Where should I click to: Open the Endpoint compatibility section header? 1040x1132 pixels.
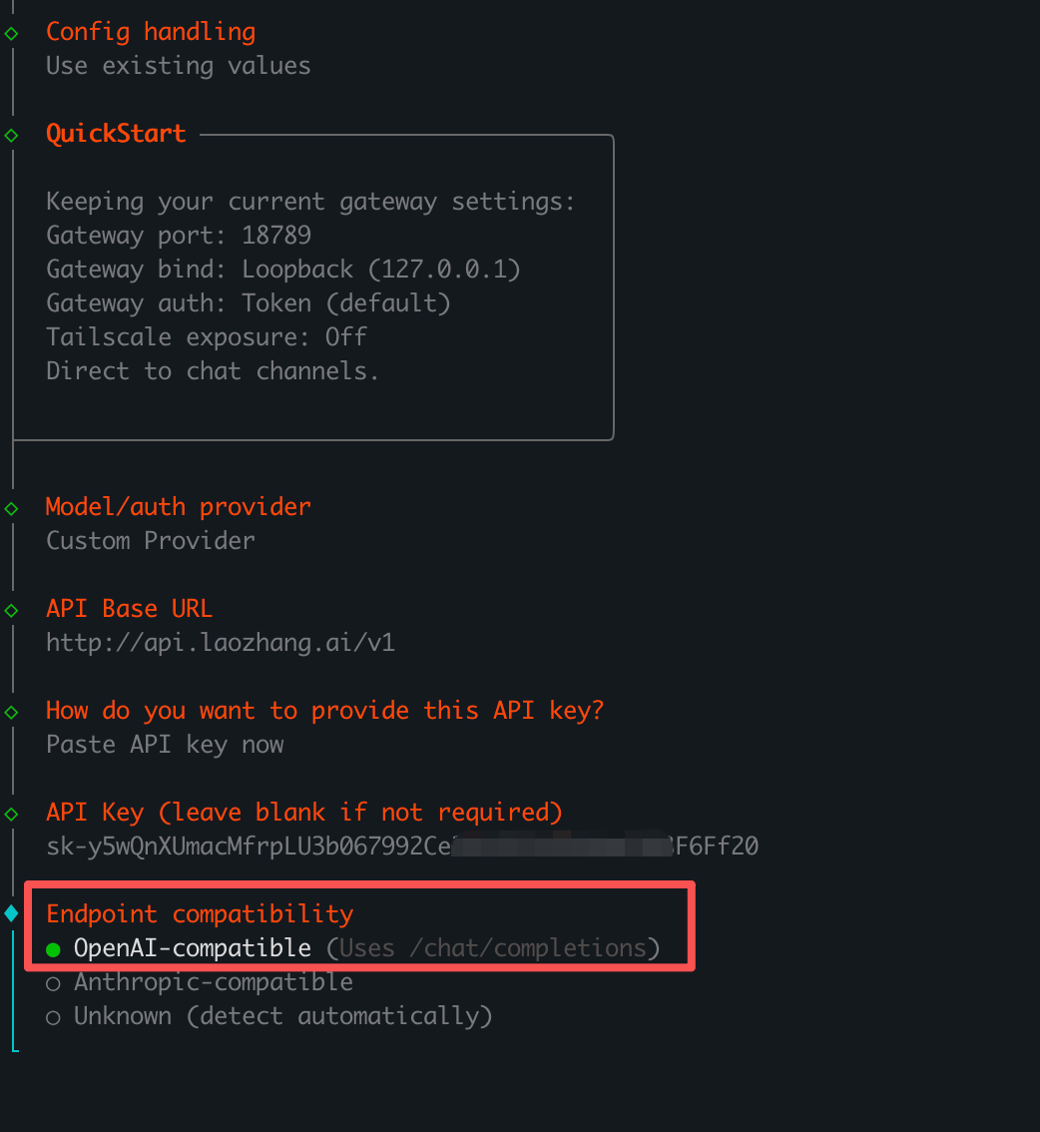point(199,913)
